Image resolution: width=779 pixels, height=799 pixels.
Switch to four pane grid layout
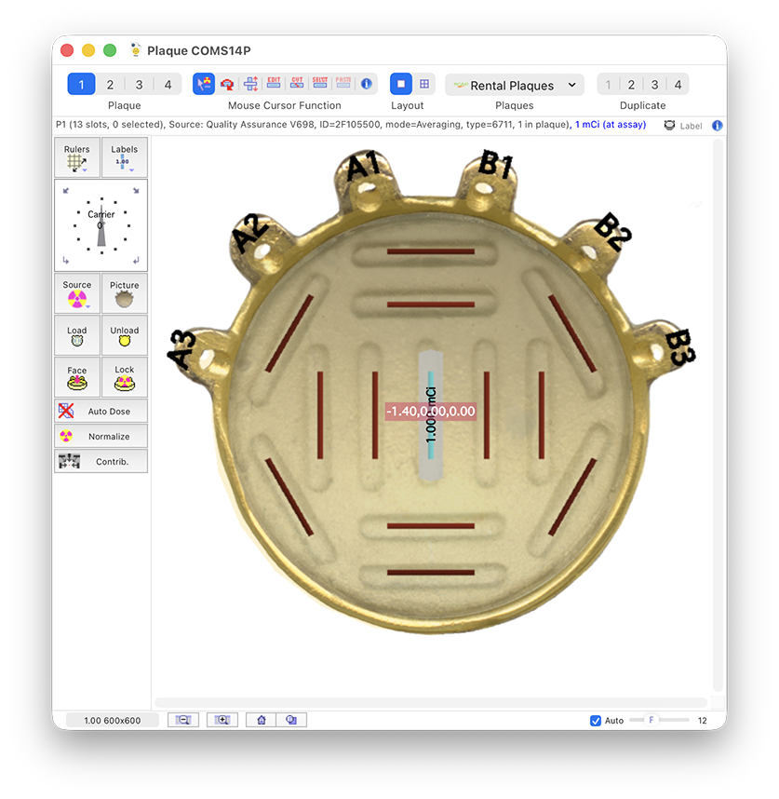point(424,84)
